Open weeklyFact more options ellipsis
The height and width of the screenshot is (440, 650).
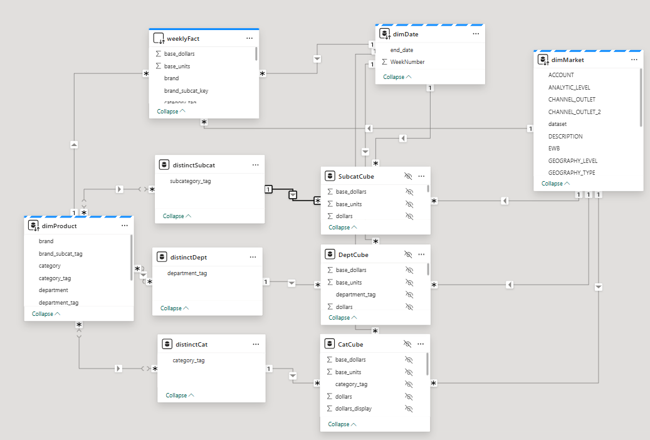249,38
